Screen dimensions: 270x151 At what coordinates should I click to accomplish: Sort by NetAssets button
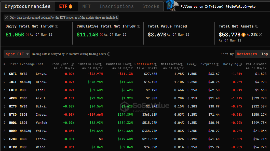click(x=247, y=54)
